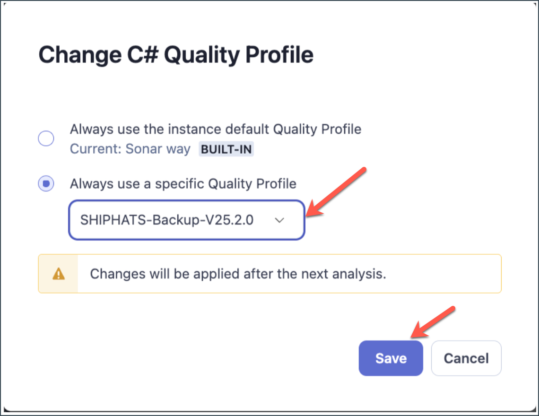Click the 'Current:' text under the default option
Image resolution: width=539 pixels, height=416 pixels.
(x=96, y=149)
